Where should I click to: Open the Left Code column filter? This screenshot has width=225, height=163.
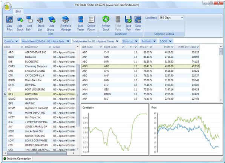point(101,47)
